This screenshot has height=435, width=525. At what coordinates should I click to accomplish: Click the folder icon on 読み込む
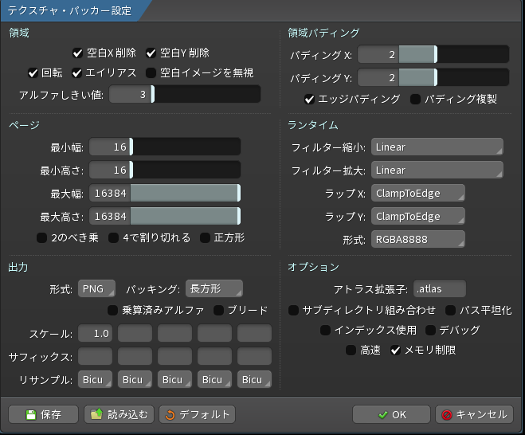pos(96,414)
